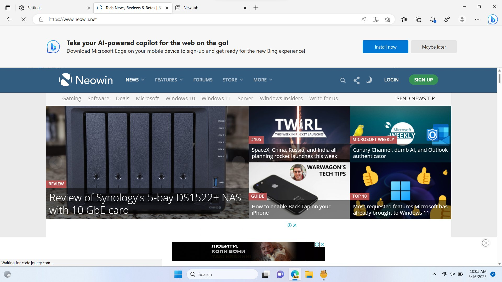Expand the FEATURES dropdown
This screenshot has width=502, height=282.
coord(169,80)
